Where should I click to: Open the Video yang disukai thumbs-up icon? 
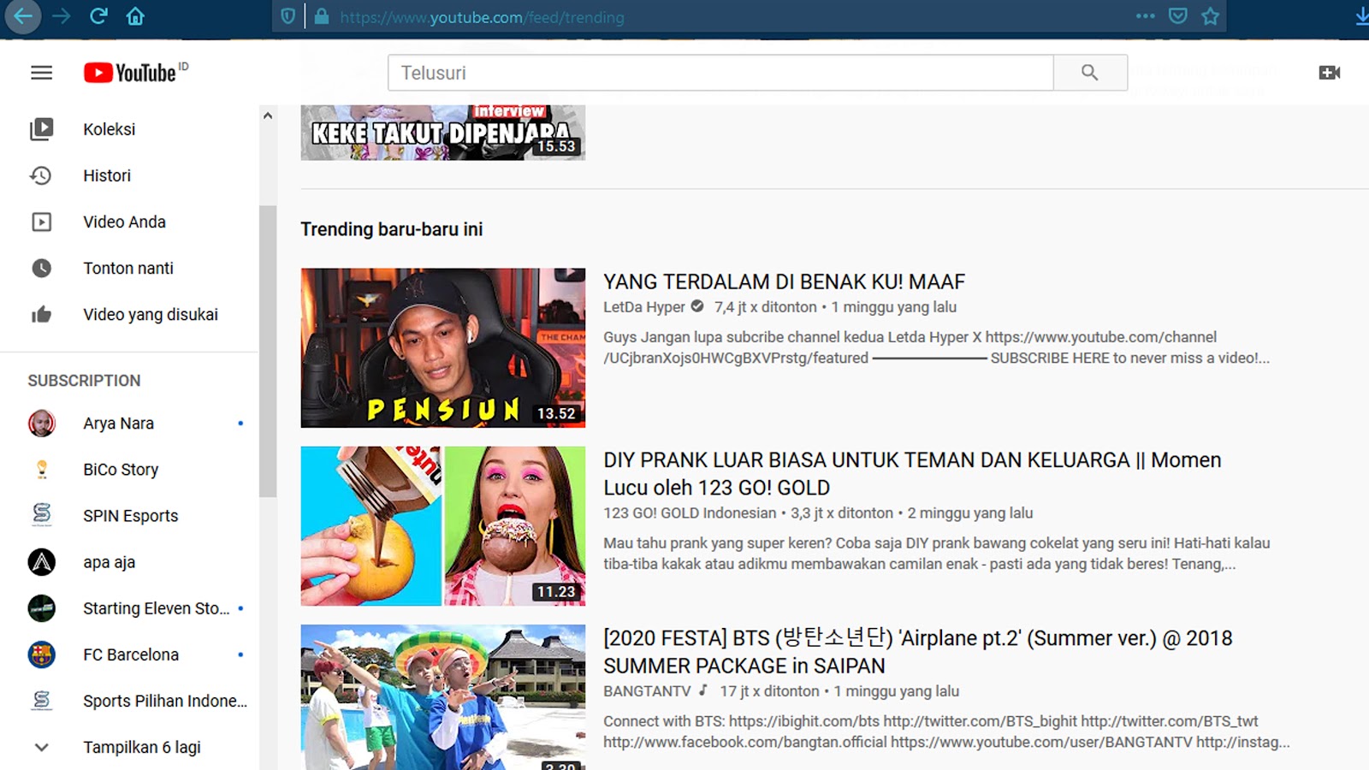click(x=41, y=314)
